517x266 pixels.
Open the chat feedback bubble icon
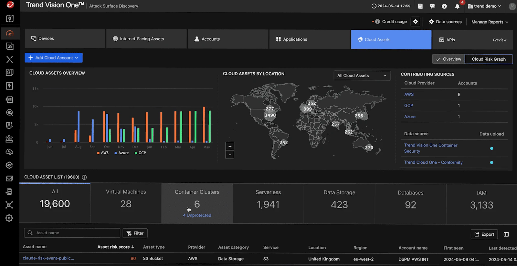432,6
